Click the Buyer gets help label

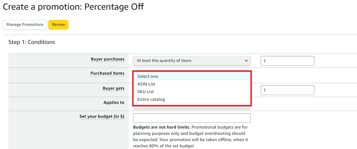click(113, 89)
